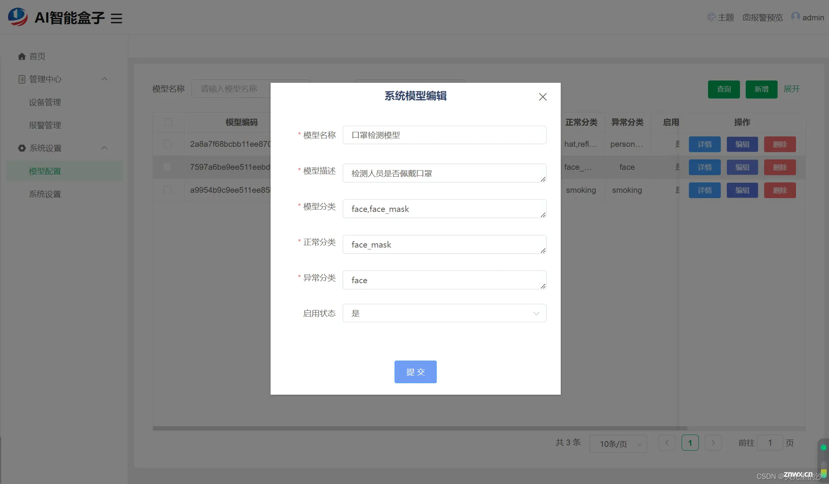Open the 主题 theme palette icon
Screen dimensions: 829x484
711,17
